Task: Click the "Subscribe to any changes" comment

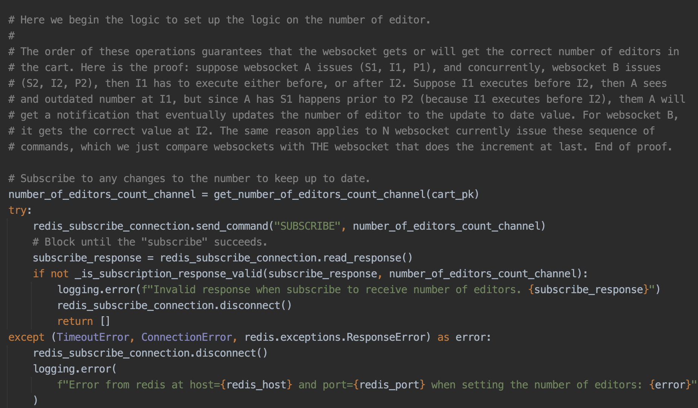Action: (x=189, y=178)
